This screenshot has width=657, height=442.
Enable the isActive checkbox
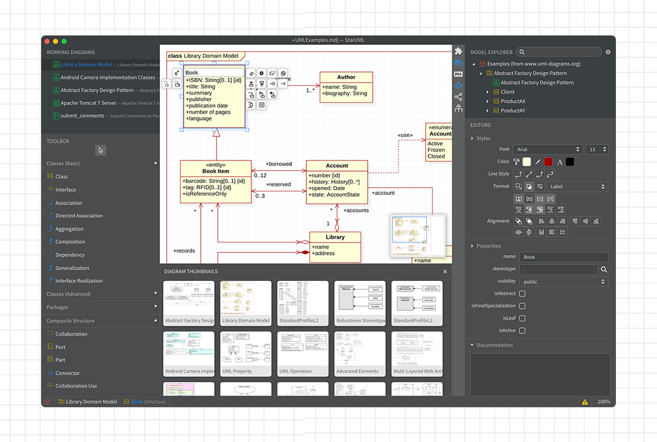pyautogui.click(x=522, y=331)
